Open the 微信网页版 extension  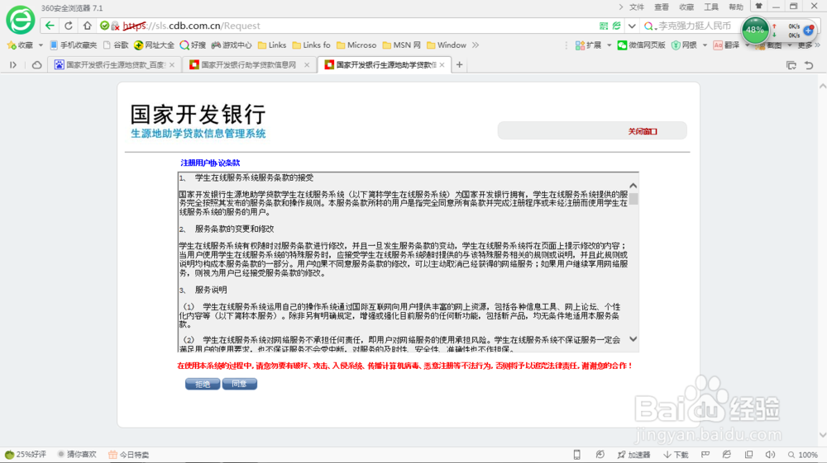pyautogui.click(x=642, y=45)
